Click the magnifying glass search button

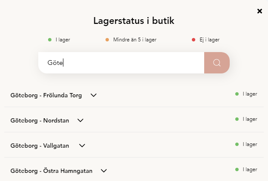[217, 63]
